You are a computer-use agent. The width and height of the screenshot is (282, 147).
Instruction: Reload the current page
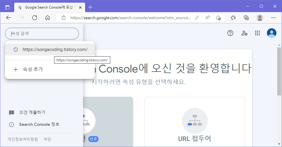point(35,18)
